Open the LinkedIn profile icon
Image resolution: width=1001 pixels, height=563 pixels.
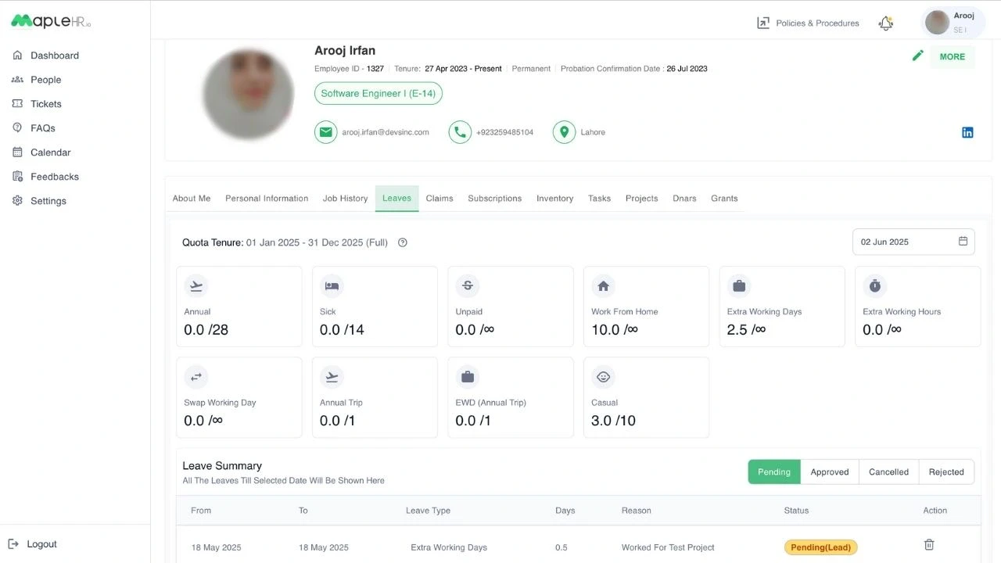pos(967,132)
